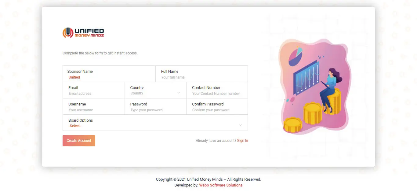Click the lowest gold coin stack
The image size is (417, 192).
[x=293, y=124]
